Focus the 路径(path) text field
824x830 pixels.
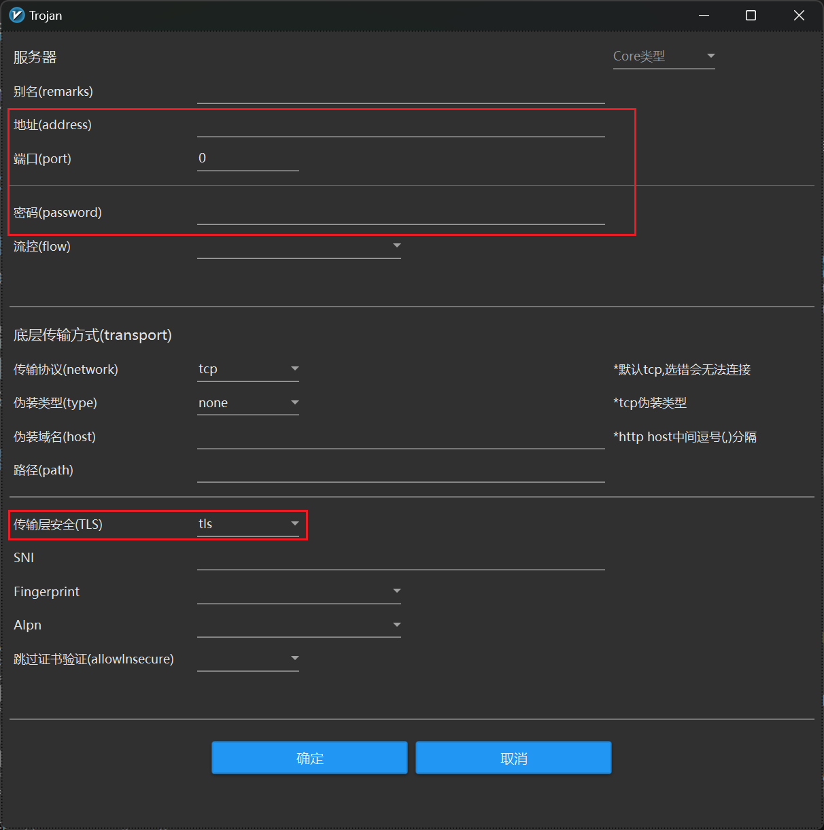click(x=400, y=470)
